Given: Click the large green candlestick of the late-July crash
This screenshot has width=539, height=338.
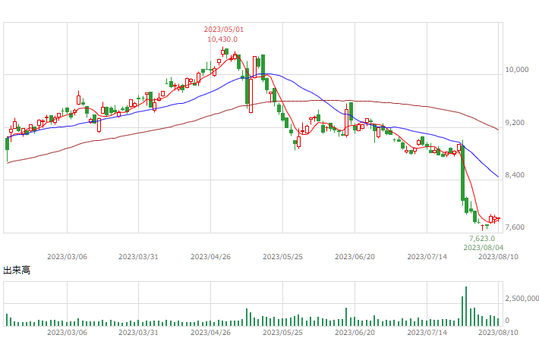Looking at the screenshot, I should click(462, 173).
